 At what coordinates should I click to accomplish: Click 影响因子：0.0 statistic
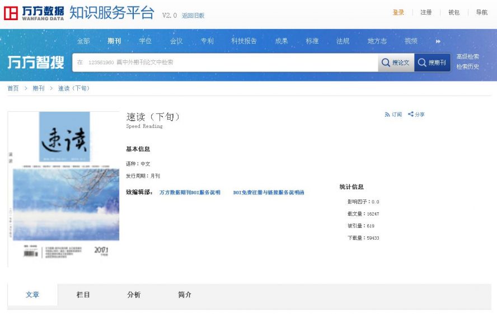coord(363,202)
